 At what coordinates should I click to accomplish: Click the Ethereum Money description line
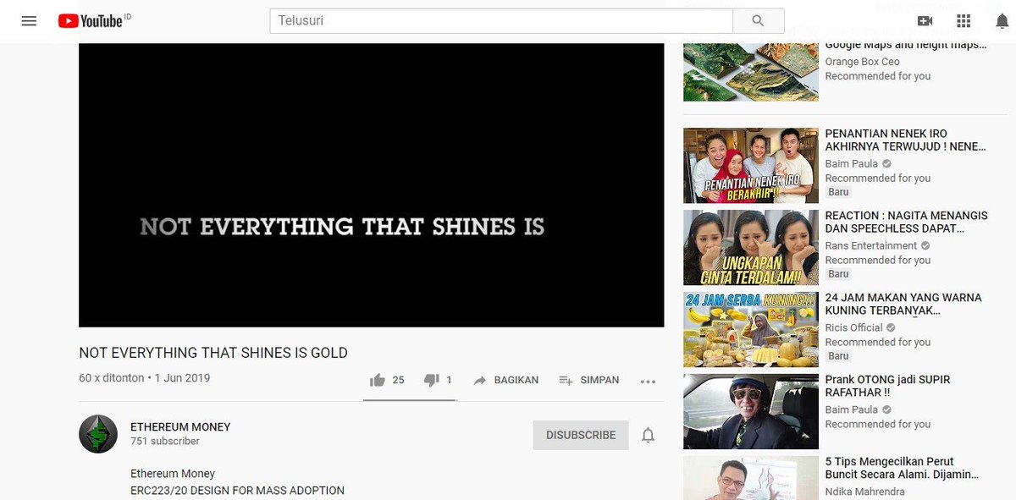[x=173, y=474]
